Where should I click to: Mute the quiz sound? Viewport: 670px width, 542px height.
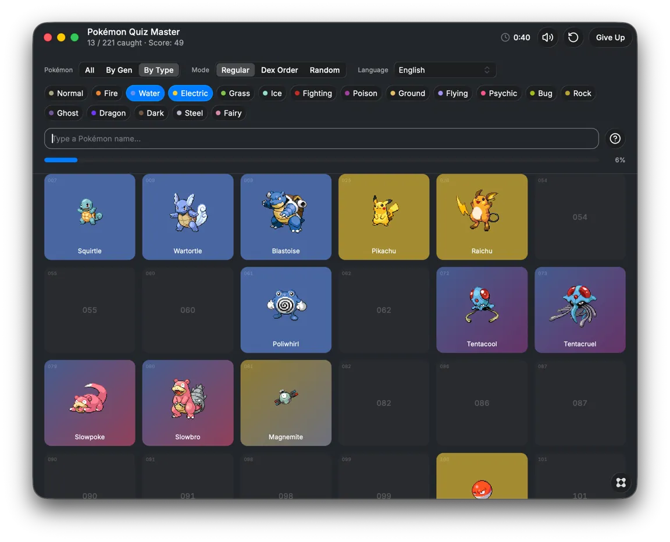tap(547, 38)
